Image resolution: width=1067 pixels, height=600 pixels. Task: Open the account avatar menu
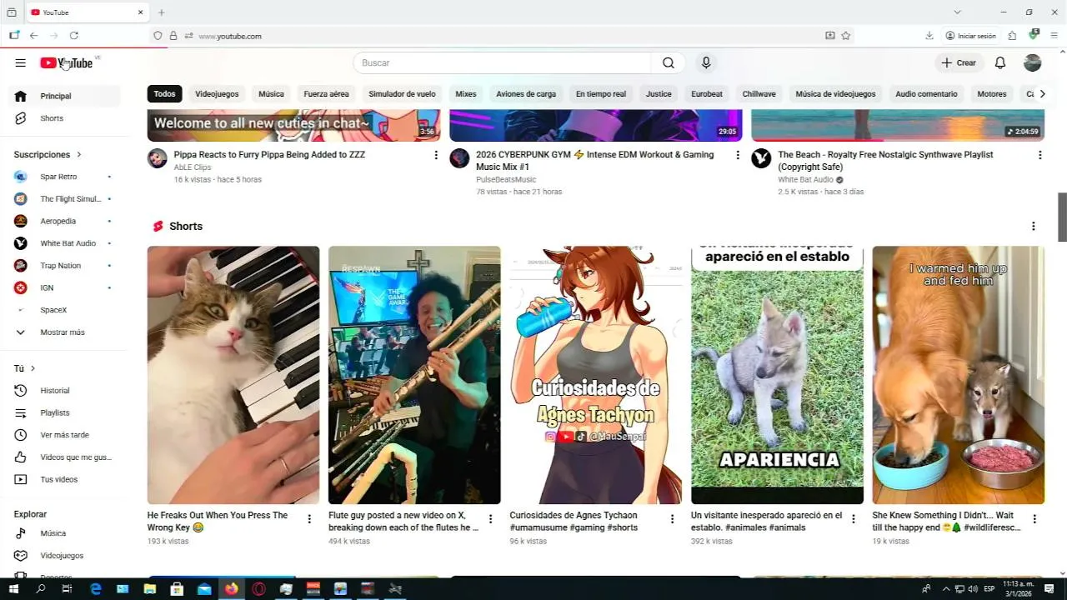1032,62
